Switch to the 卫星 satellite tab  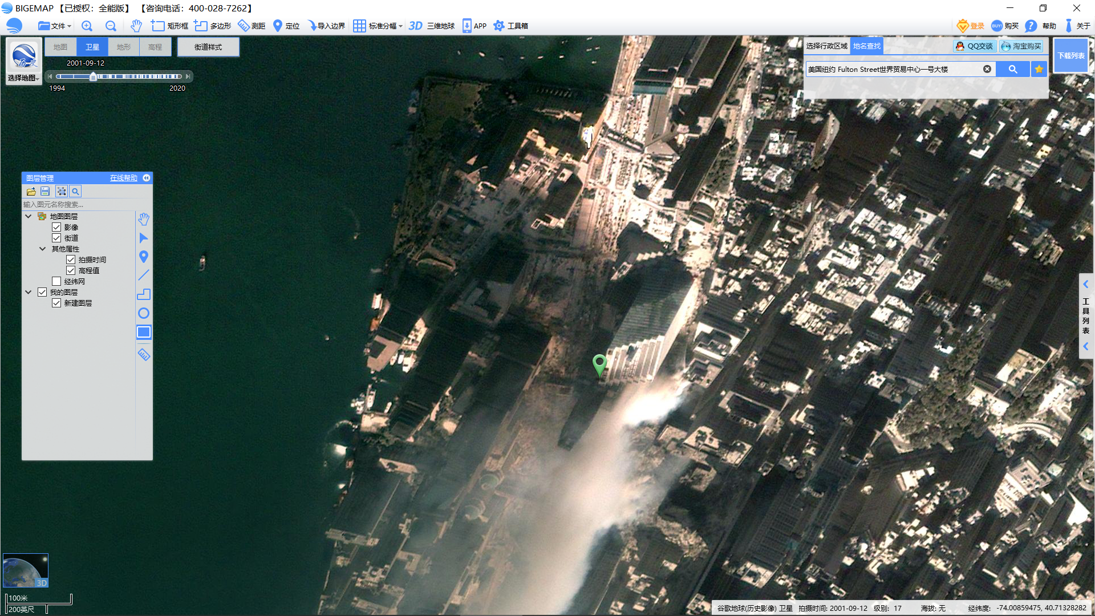92,47
